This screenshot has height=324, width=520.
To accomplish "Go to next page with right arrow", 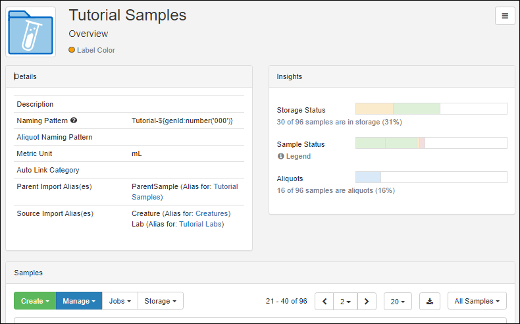I will [x=367, y=301].
